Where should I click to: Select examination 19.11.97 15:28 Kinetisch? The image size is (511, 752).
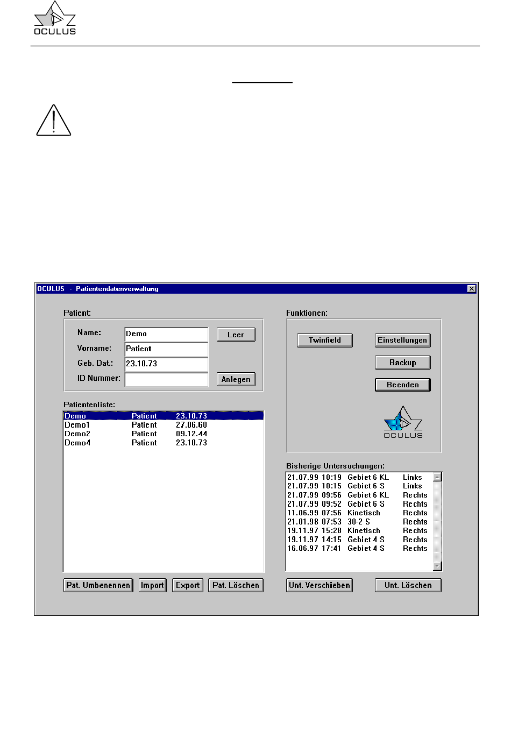pyautogui.click(x=359, y=530)
